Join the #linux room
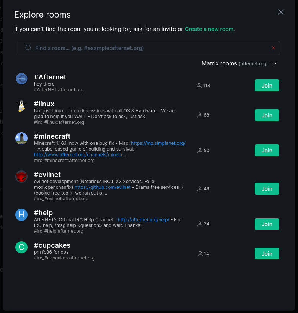Viewport: 298px width, 313px height. [x=267, y=115]
